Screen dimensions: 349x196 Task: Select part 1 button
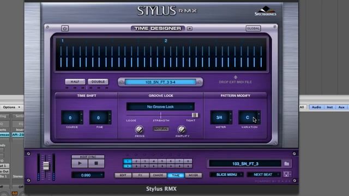(128, 161)
